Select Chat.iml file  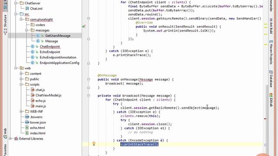tap(36, 9)
